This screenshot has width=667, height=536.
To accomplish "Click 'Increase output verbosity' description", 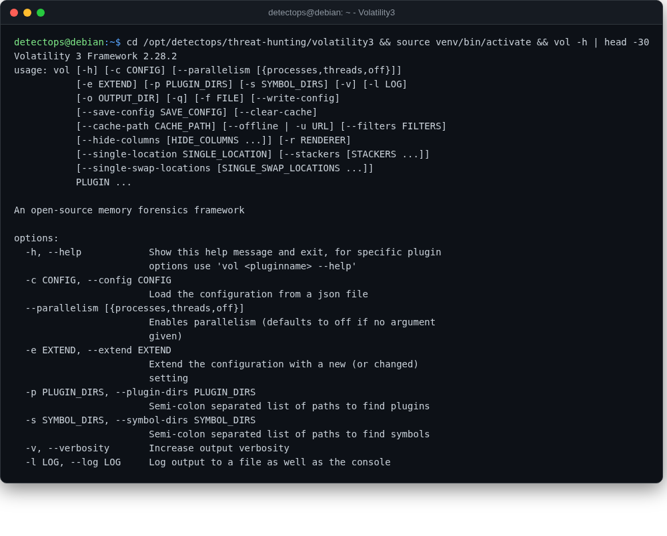I will [219, 449].
